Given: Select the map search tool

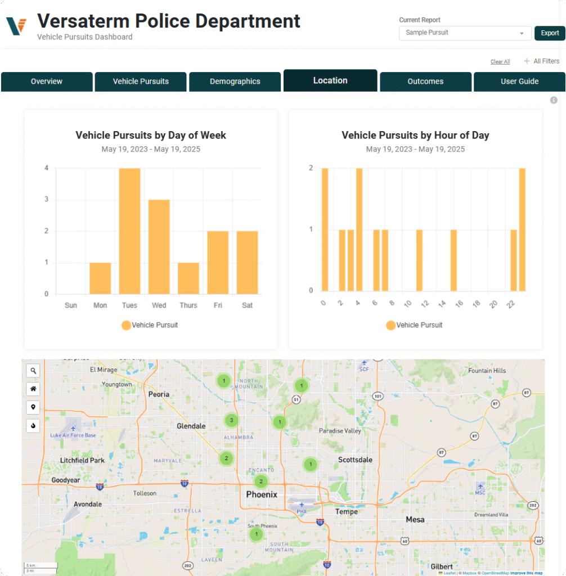Looking at the screenshot, I should point(33,371).
